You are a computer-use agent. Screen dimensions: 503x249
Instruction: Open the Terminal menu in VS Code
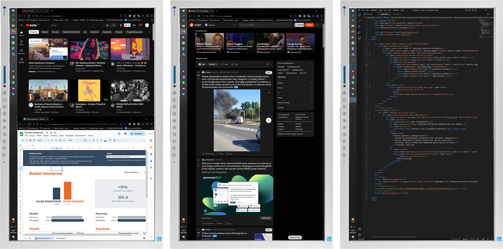tap(395, 10)
